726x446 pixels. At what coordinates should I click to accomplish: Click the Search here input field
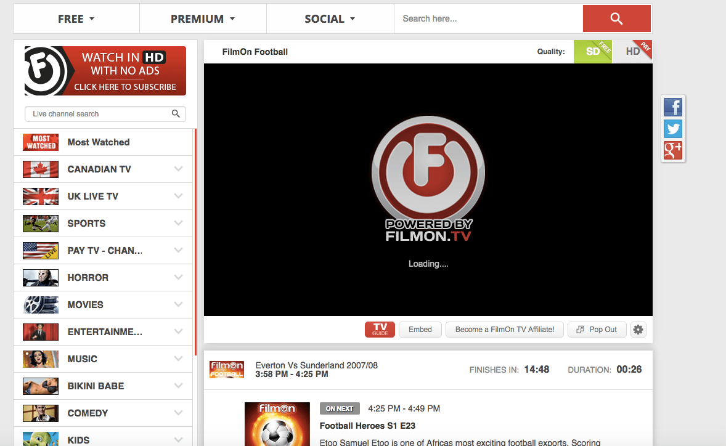point(489,18)
